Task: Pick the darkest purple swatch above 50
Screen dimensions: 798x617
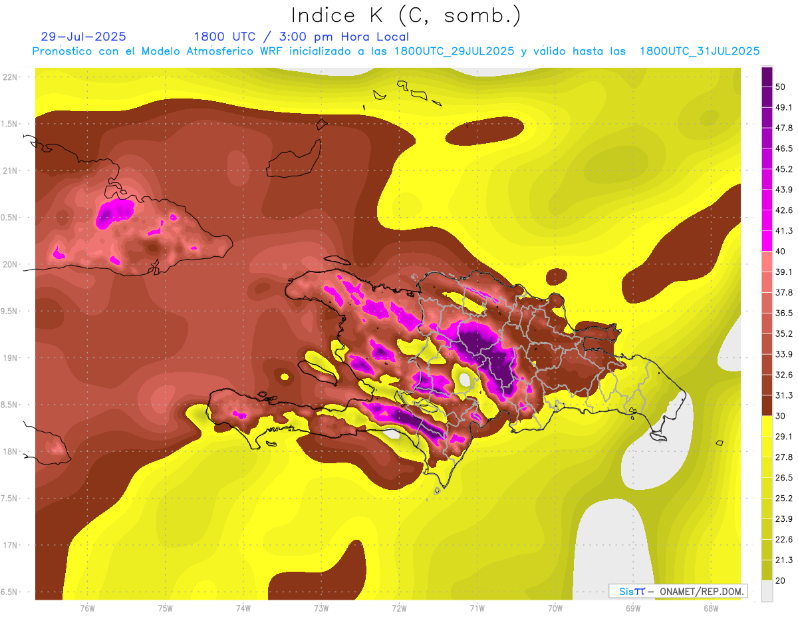Action: [767, 78]
